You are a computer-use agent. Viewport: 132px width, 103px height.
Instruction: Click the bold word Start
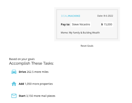point(22,96)
